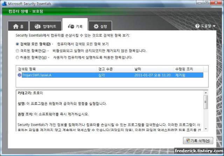224x156 pixels.
Task: Click the scroll up arrow in details pane
Action: [206, 93]
